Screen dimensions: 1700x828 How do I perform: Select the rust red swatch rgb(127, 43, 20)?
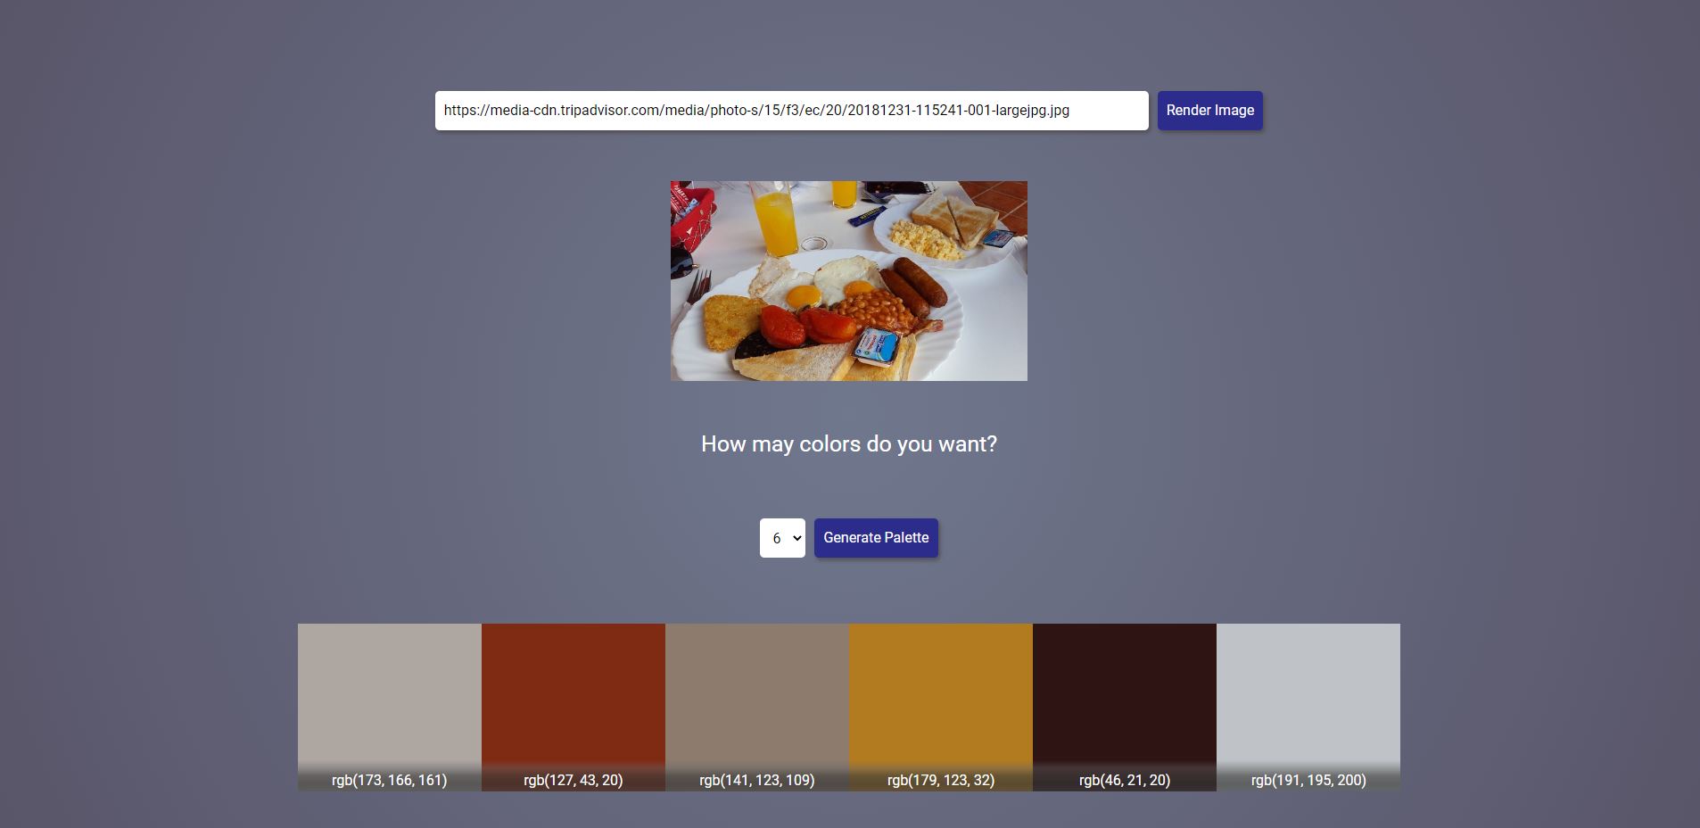click(x=574, y=707)
